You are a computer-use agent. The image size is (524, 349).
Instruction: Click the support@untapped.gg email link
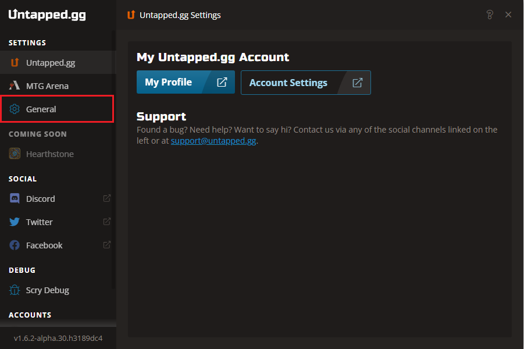(x=213, y=141)
